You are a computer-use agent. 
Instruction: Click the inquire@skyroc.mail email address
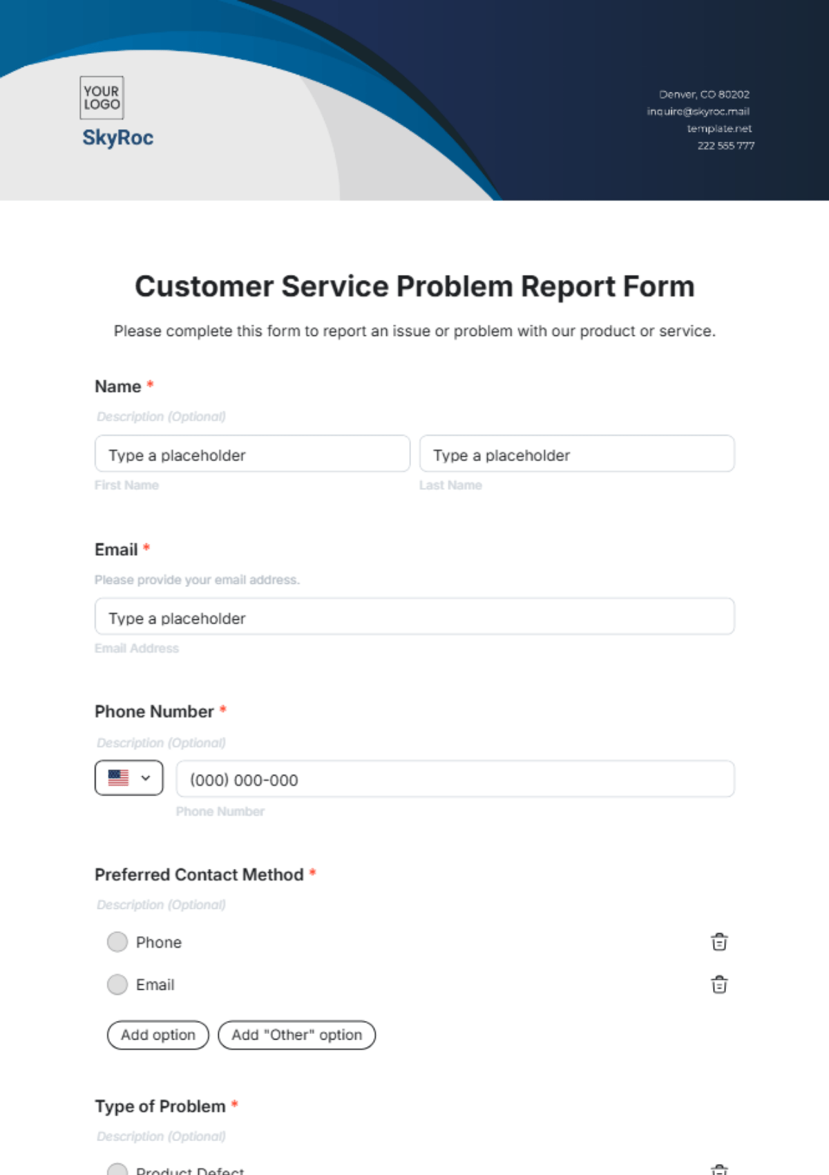click(x=698, y=111)
